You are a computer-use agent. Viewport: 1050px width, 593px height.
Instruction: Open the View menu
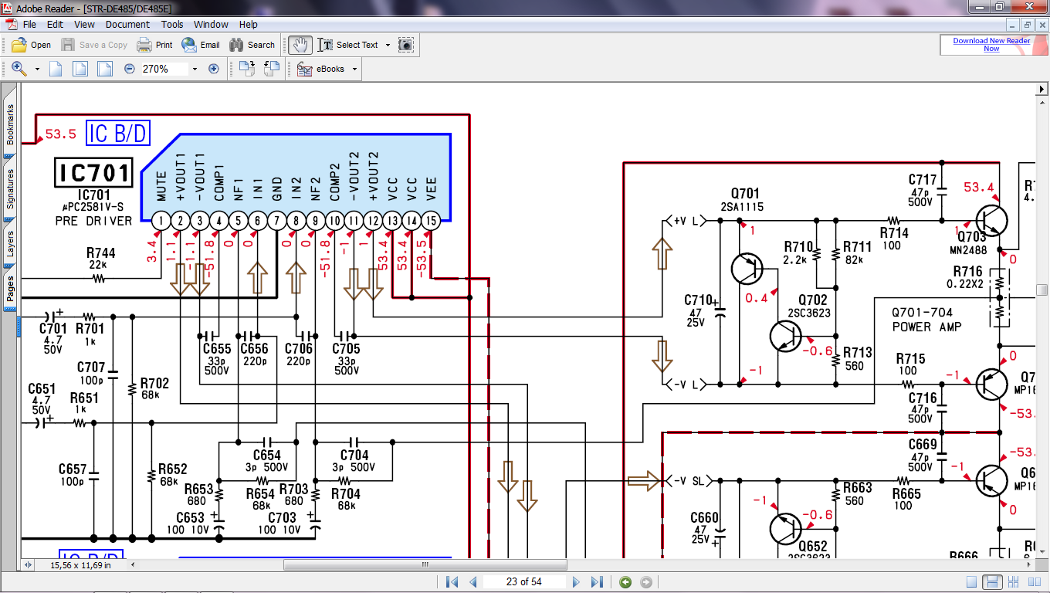click(x=84, y=25)
